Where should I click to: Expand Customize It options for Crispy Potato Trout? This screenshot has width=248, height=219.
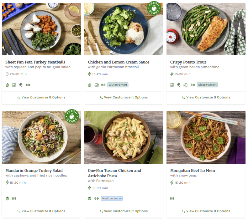tap(206, 97)
